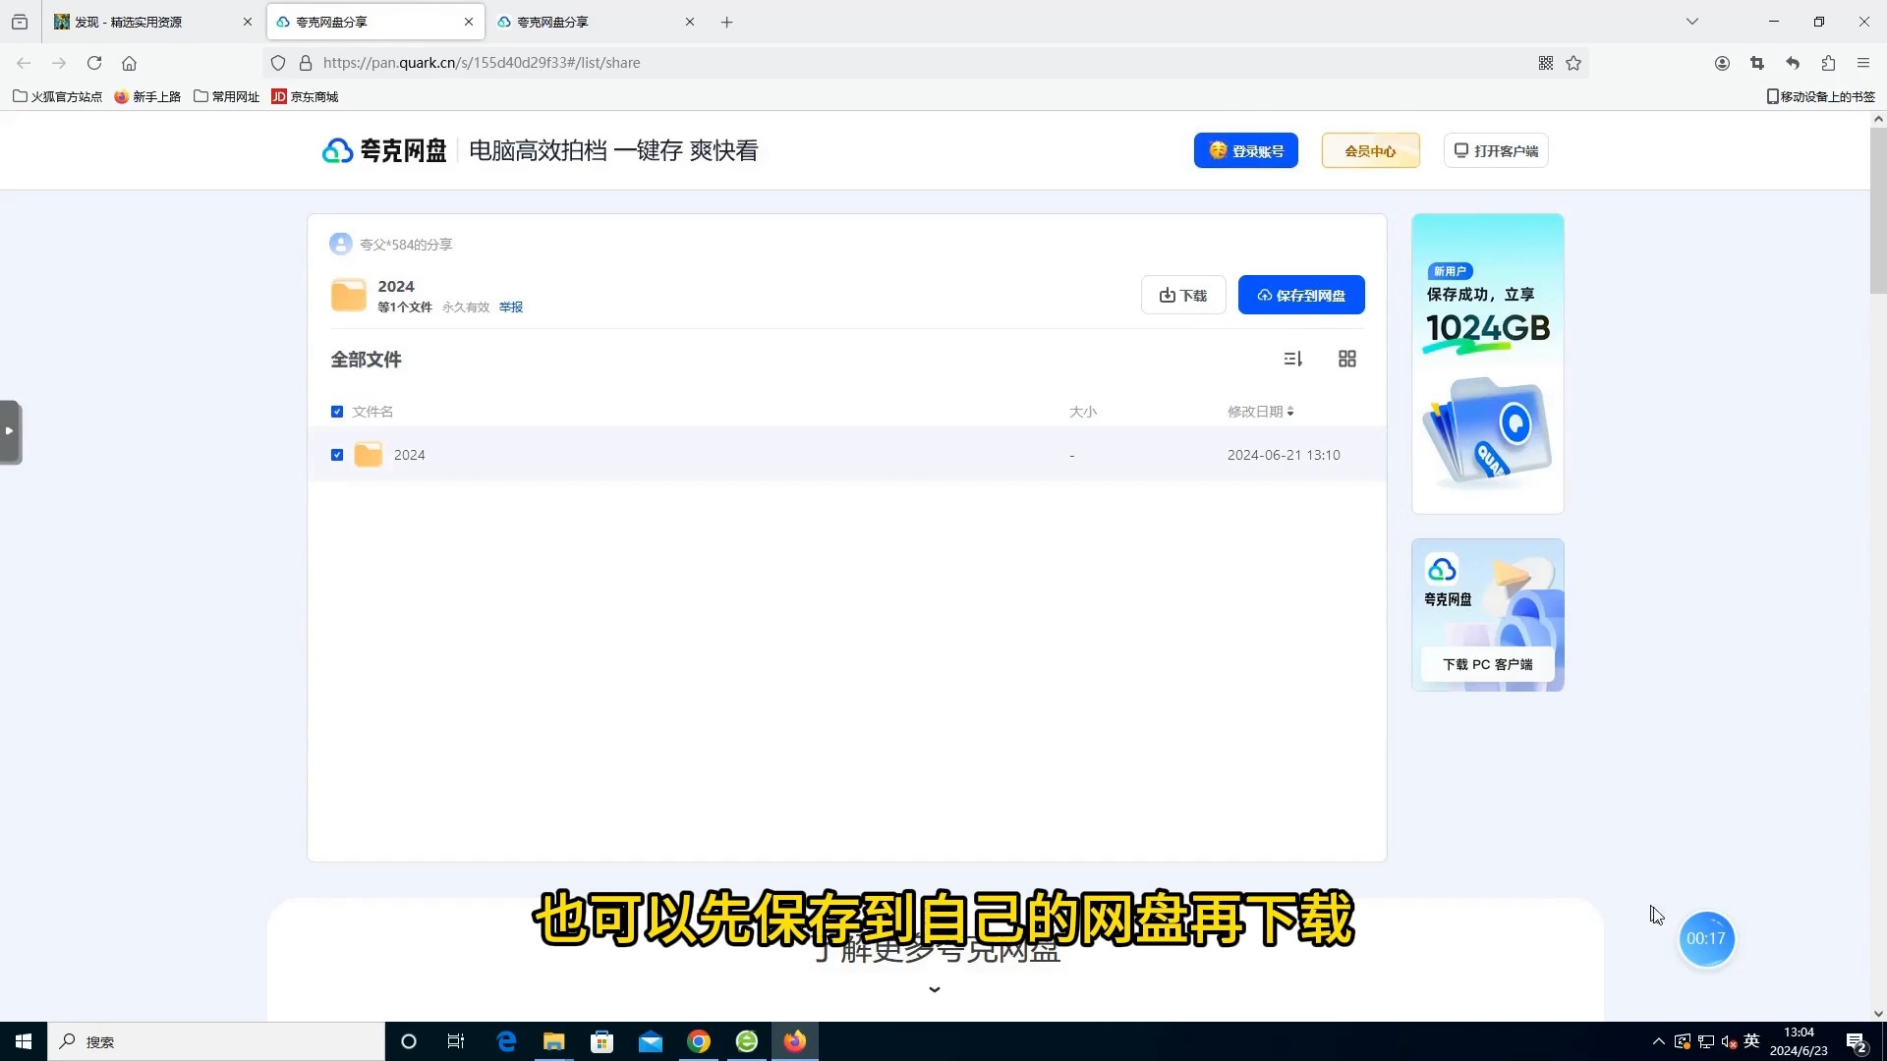1887x1061 pixels.
Task: Open the Windows Start menu
Action: [24, 1041]
